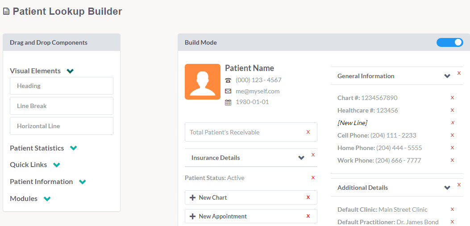The width and height of the screenshot is (470, 226).
Task: Click the calendar icon beside 1980-01-01
Action: pos(228,102)
